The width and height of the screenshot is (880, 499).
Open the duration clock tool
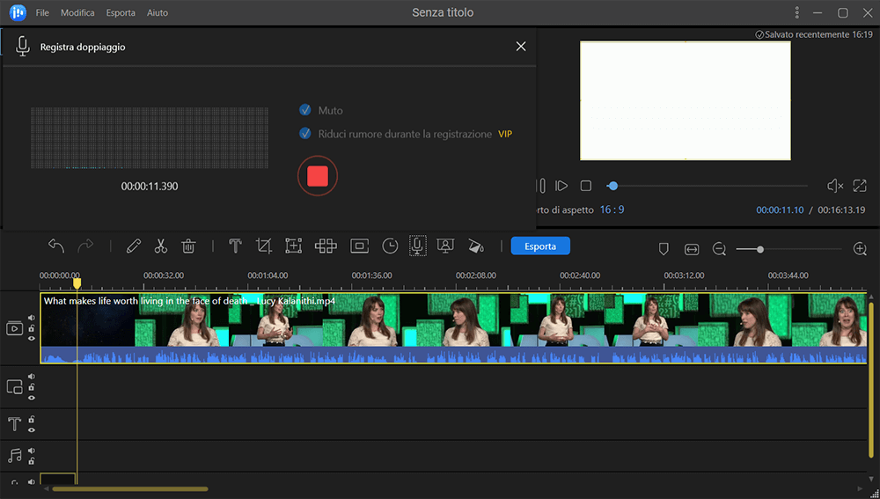[x=389, y=246]
